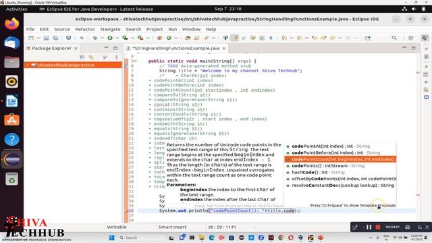The image size is (432, 243).
Task: Select offsetByCodePoints proposal
Action: pos(340,179)
